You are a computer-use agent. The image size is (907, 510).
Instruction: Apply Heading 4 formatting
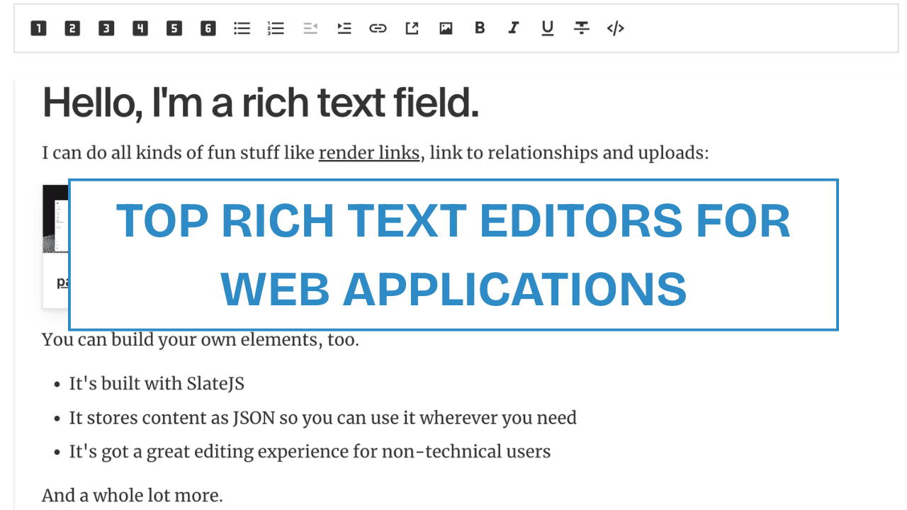140,28
